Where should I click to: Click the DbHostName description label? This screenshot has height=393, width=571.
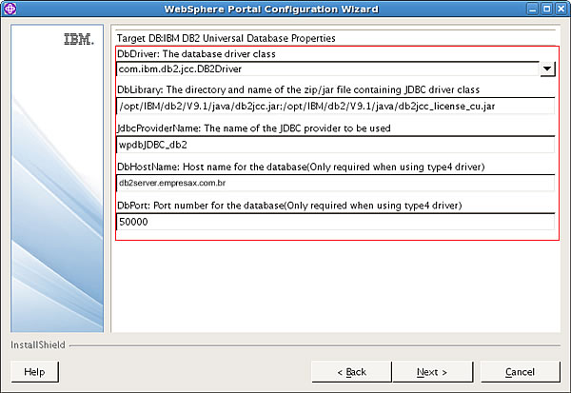301,167
